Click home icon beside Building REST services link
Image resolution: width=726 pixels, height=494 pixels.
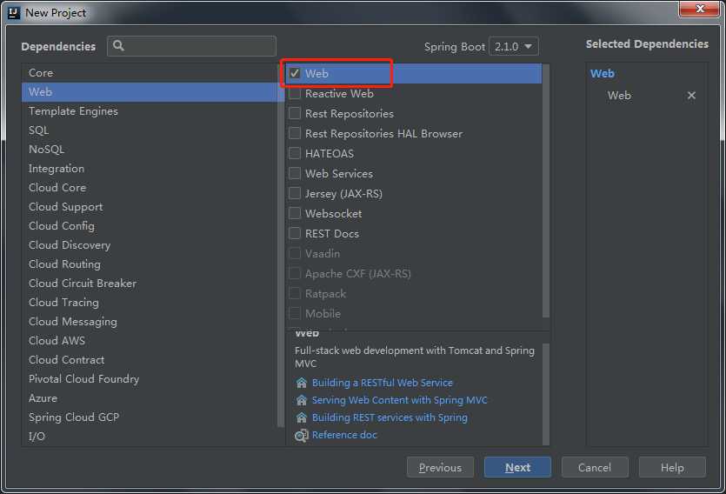[302, 417]
